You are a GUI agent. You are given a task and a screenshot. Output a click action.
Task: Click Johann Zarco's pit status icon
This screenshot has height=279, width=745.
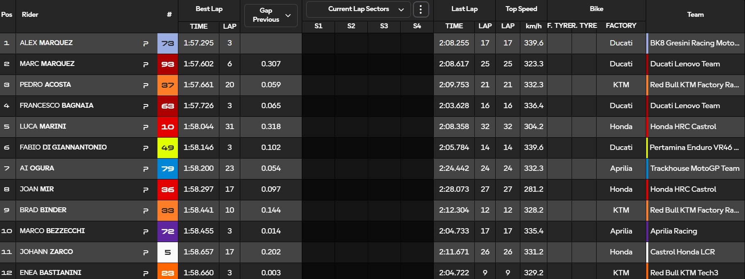point(146,252)
